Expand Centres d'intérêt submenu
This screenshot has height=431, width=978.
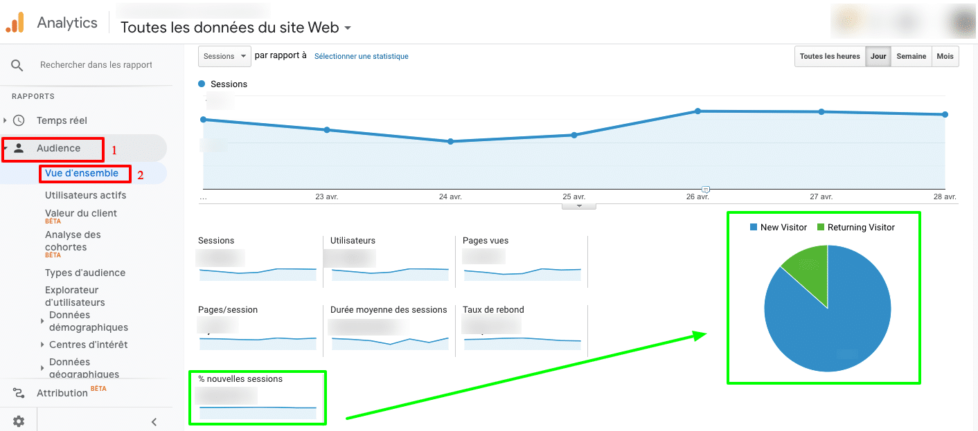coord(43,345)
